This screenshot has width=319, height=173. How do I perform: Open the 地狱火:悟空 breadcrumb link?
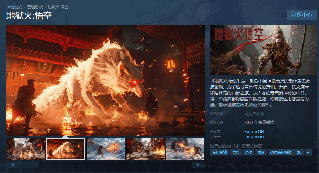click(58, 7)
